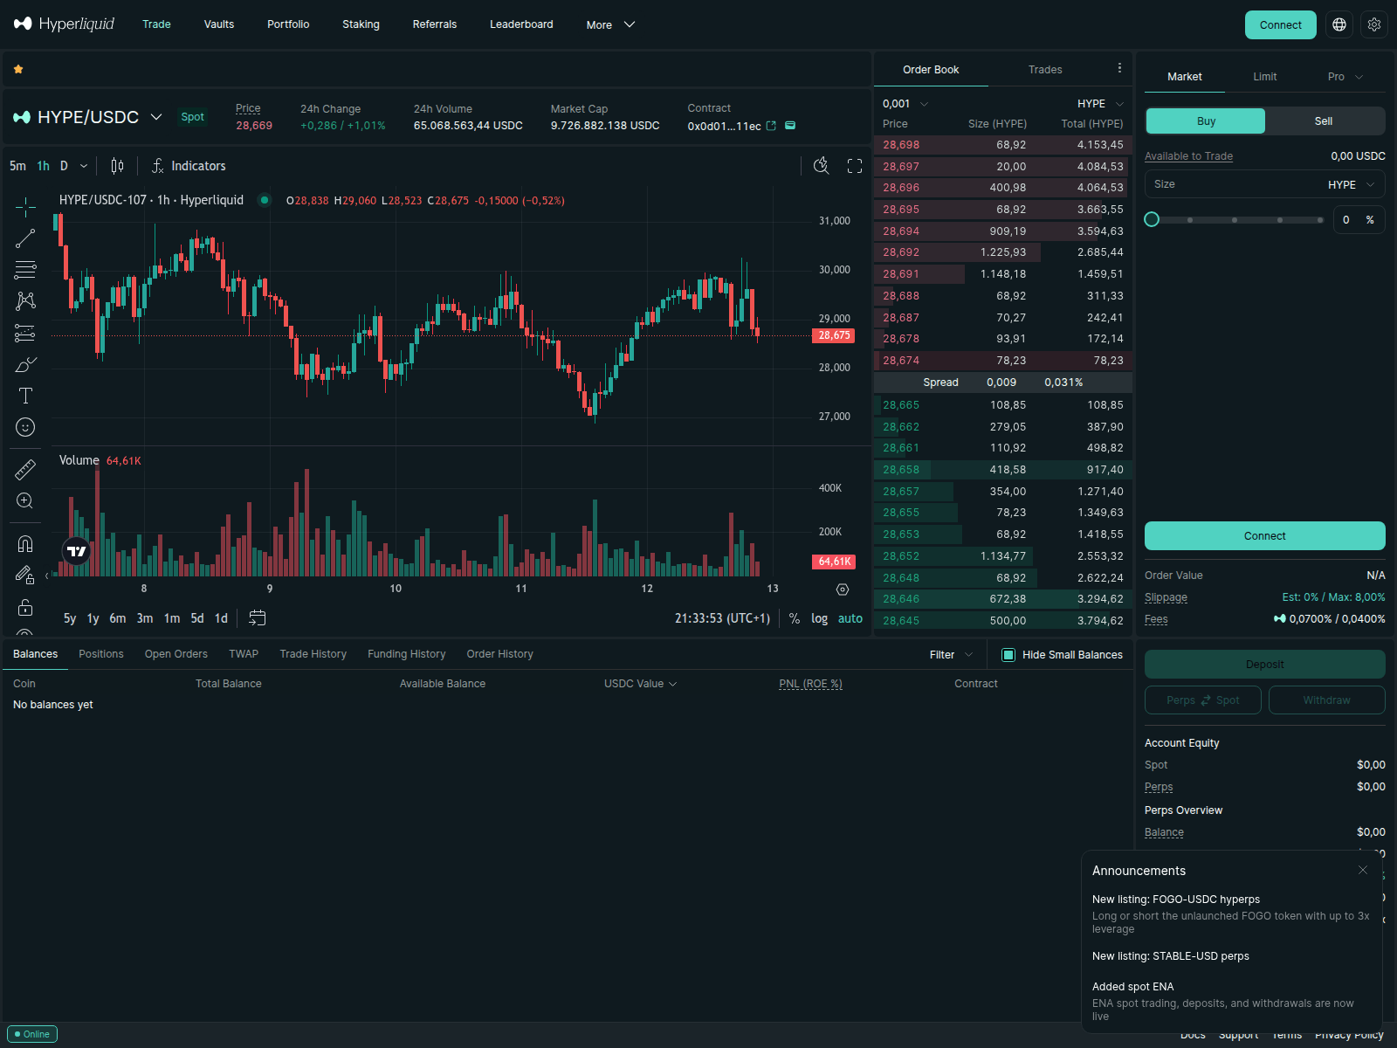1397x1048 pixels.
Task: Open the Vaults page
Action: click(219, 24)
